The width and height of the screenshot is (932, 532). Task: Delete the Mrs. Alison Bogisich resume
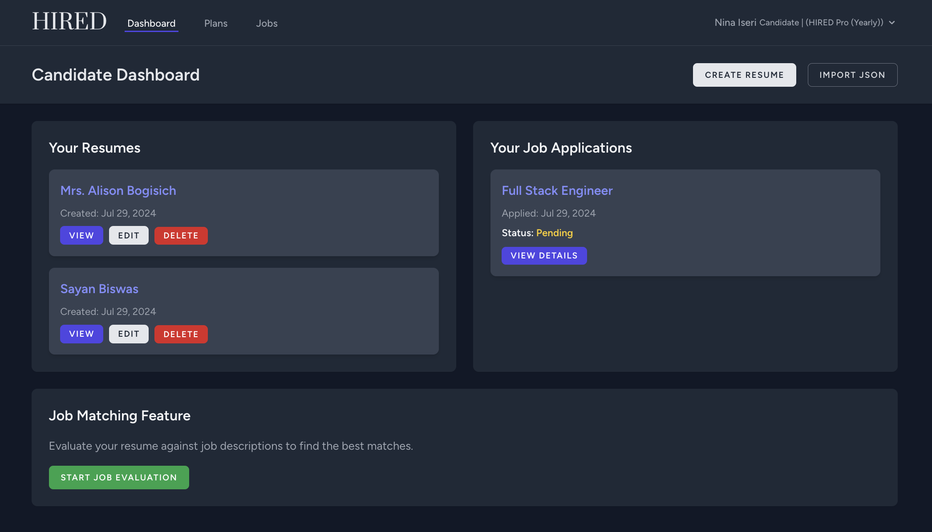click(181, 235)
